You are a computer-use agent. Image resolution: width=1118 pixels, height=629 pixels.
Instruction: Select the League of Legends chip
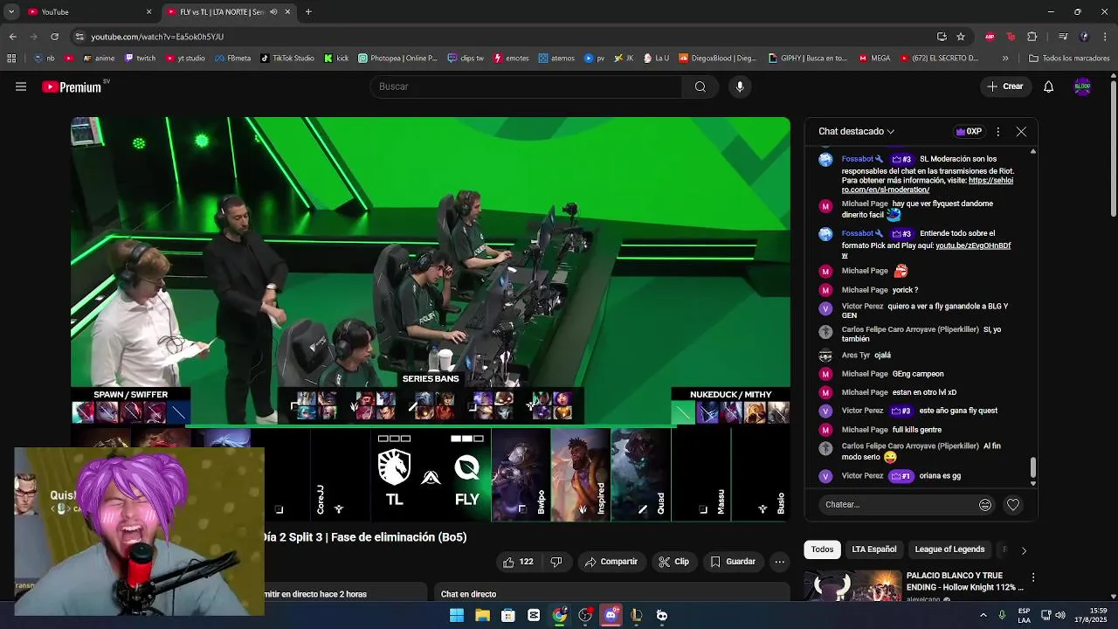click(949, 550)
